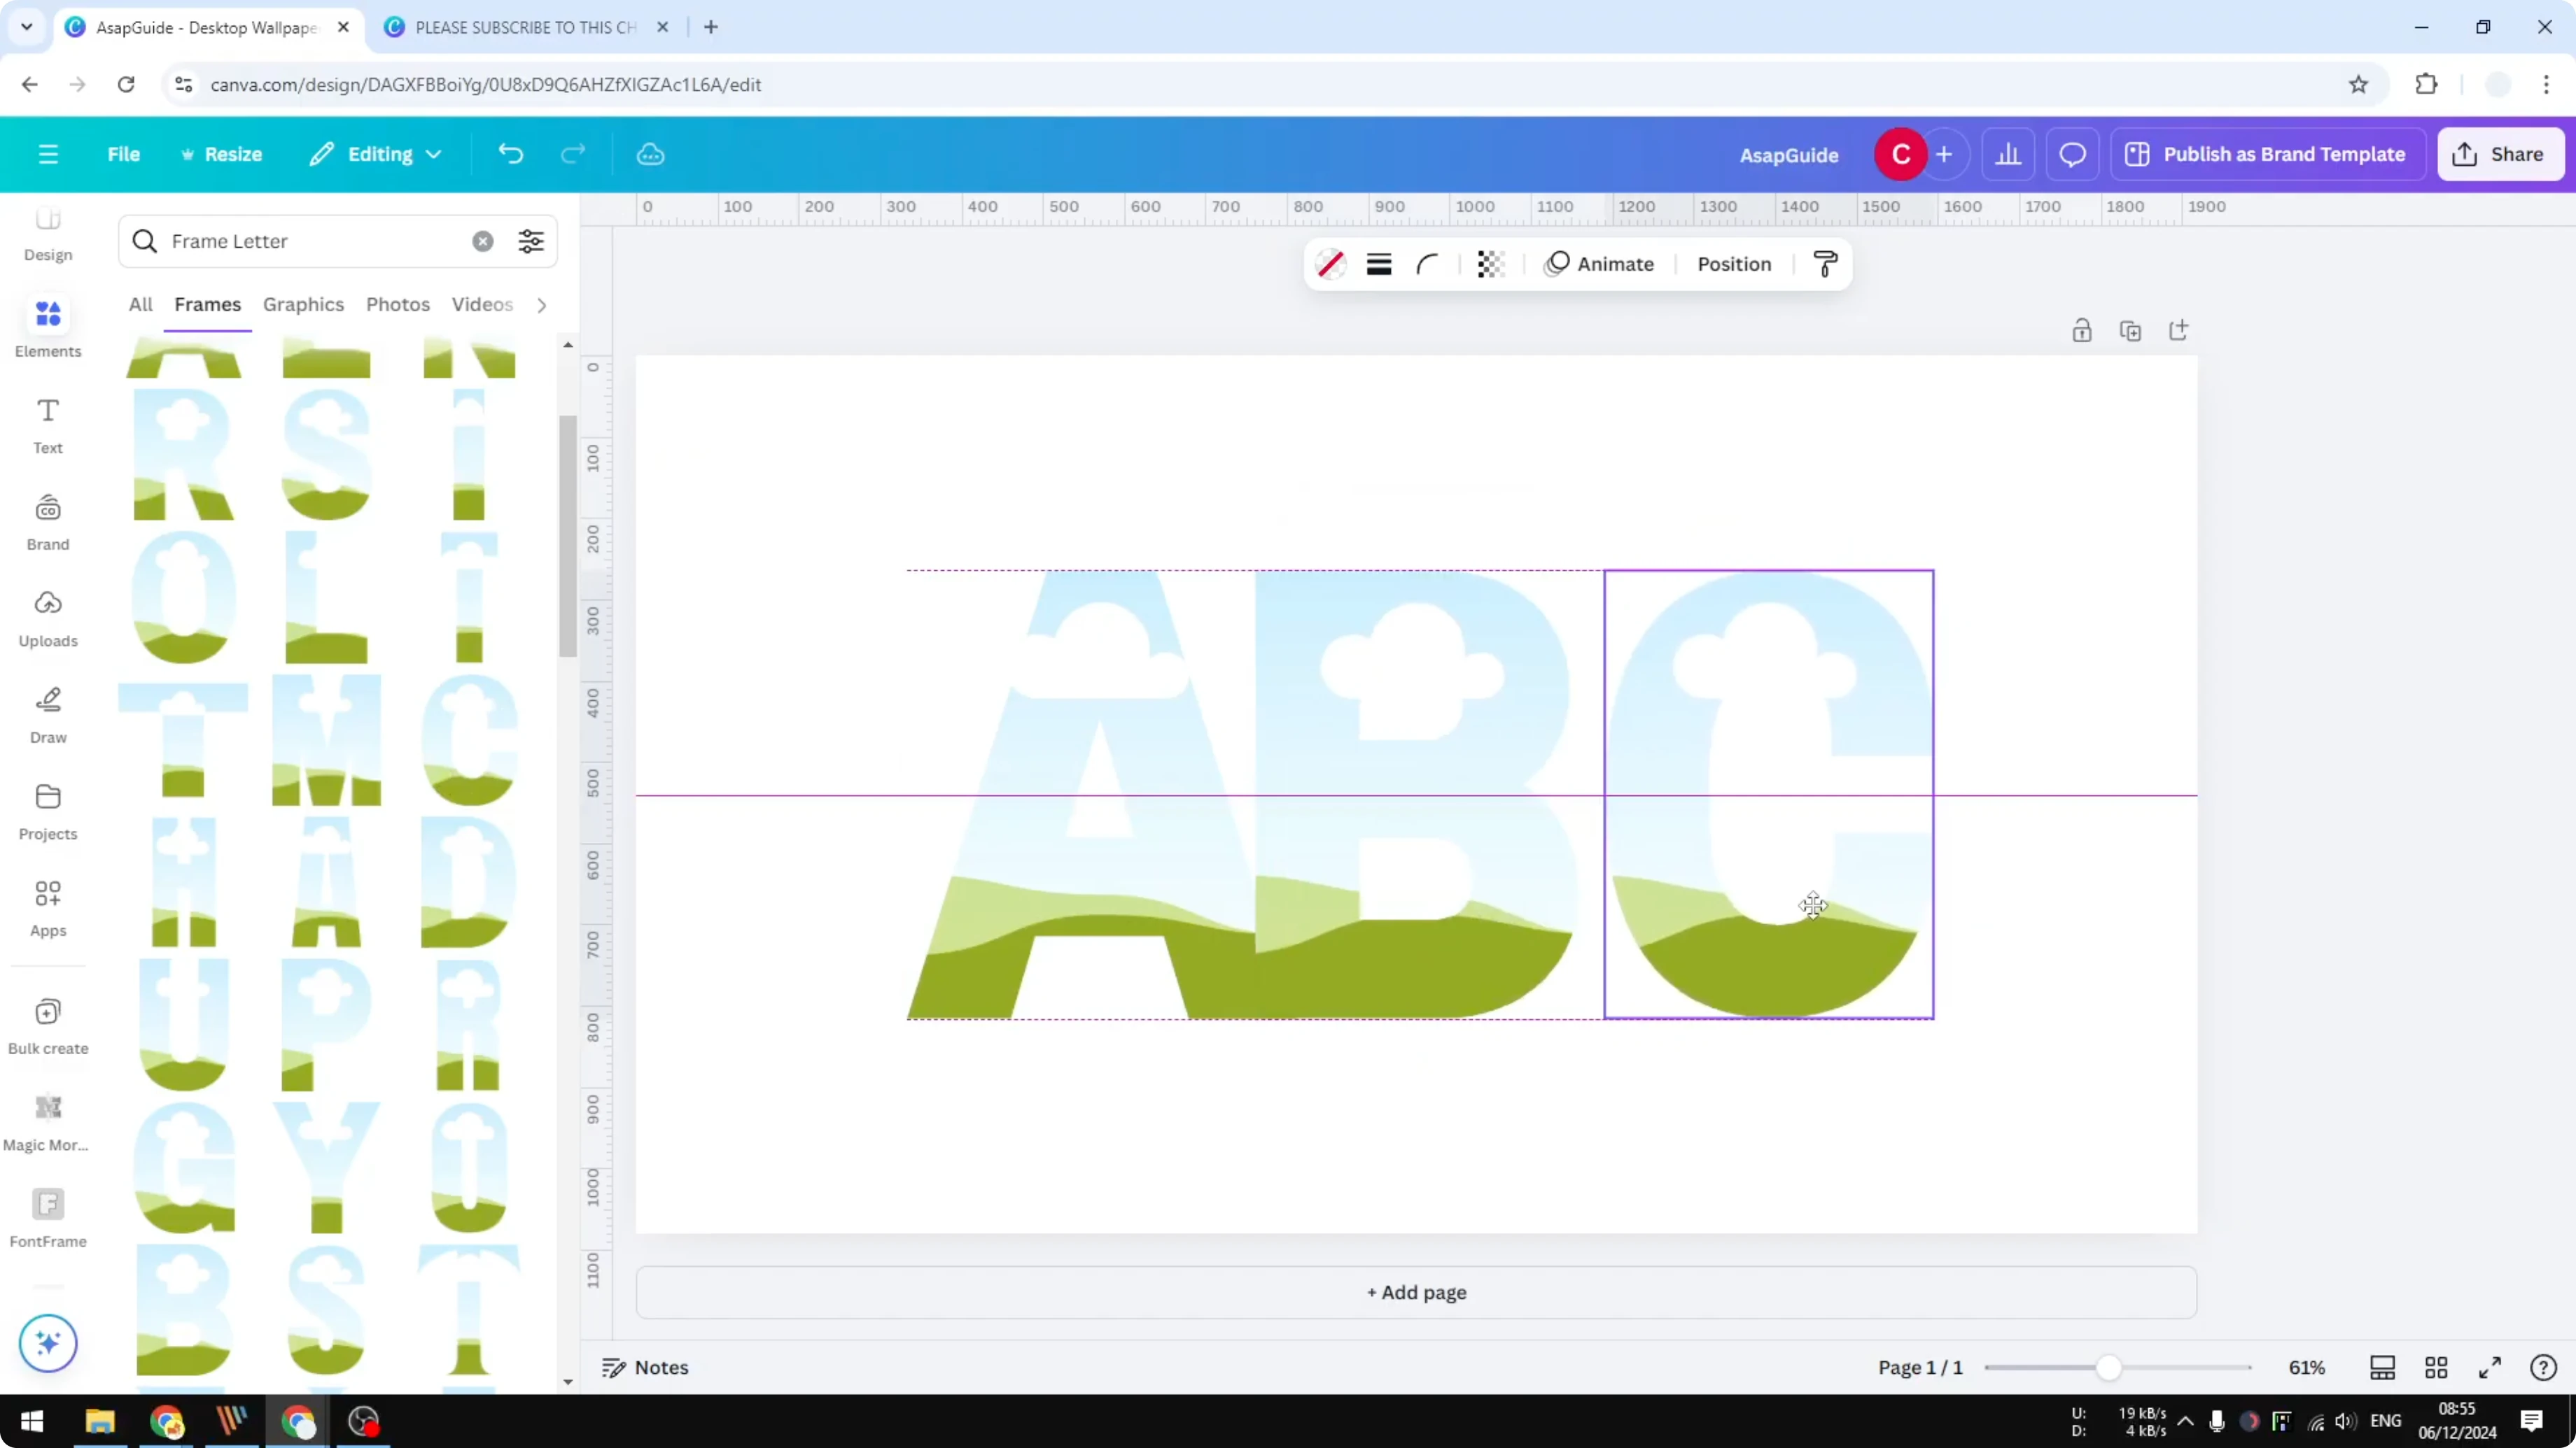Viewport: 2576px width, 1448px height.
Task: Click Publish as Brand Template
Action: [2267, 154]
